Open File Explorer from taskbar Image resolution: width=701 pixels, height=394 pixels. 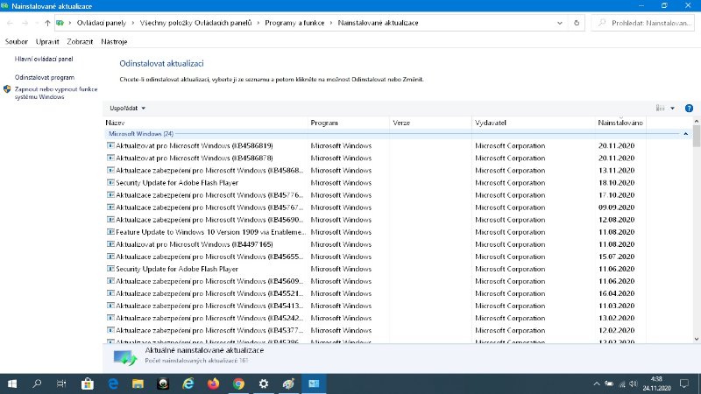138,383
